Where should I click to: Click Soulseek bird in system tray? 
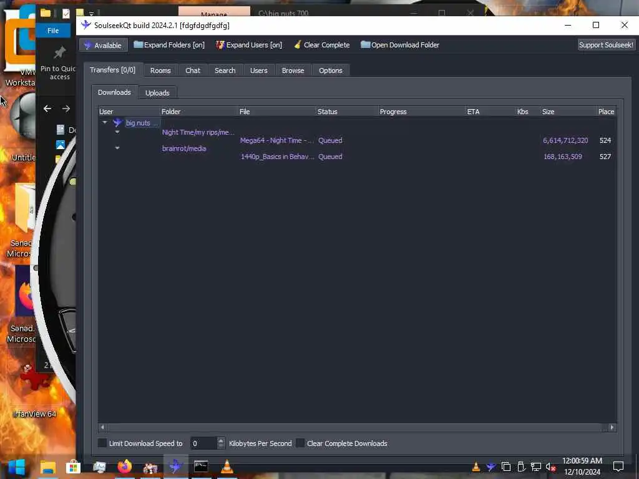click(491, 467)
